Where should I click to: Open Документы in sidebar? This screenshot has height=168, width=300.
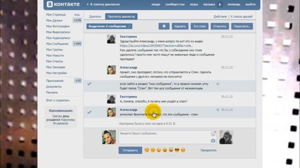coord(54,87)
